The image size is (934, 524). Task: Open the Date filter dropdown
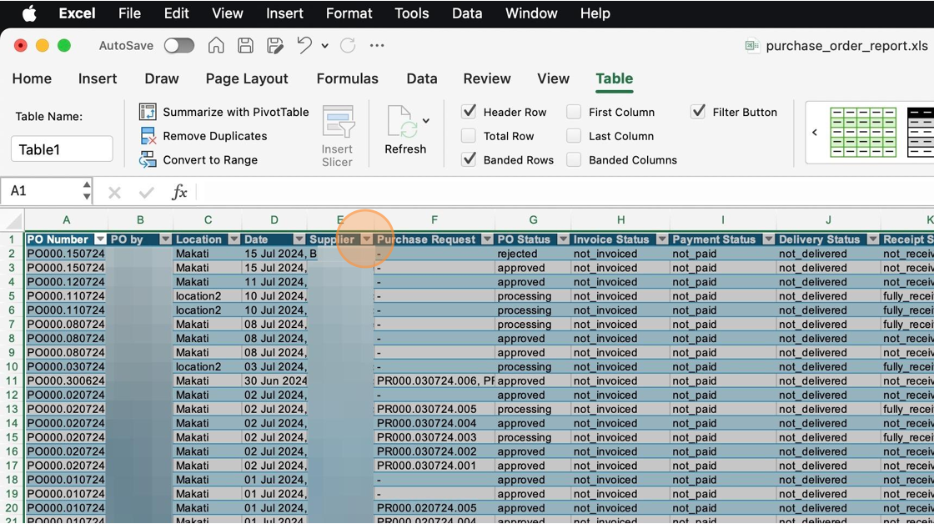point(299,239)
